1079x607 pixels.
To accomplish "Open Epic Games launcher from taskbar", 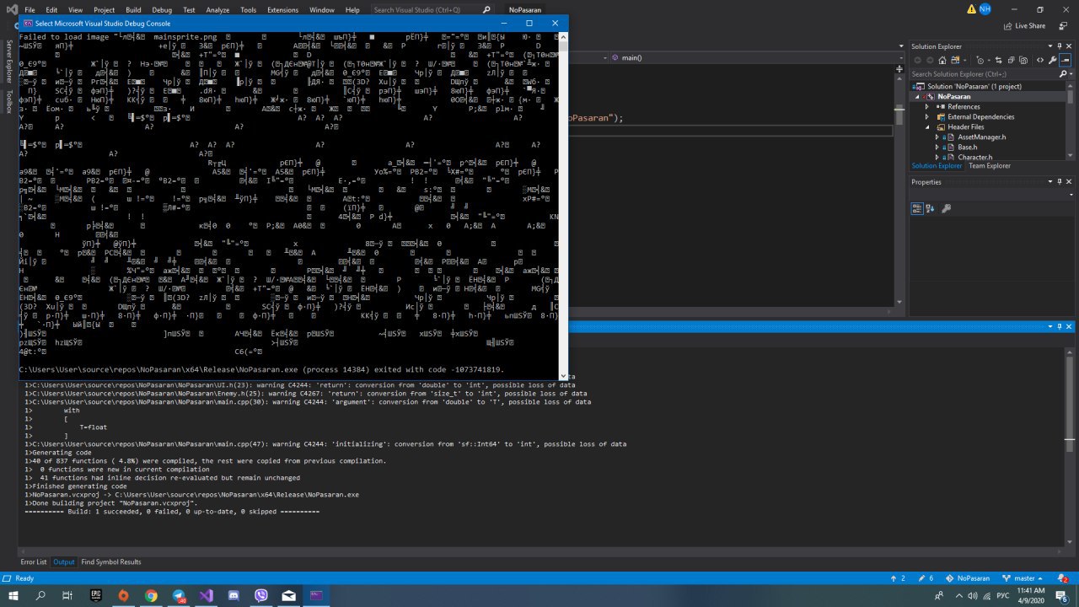I will tap(95, 595).
